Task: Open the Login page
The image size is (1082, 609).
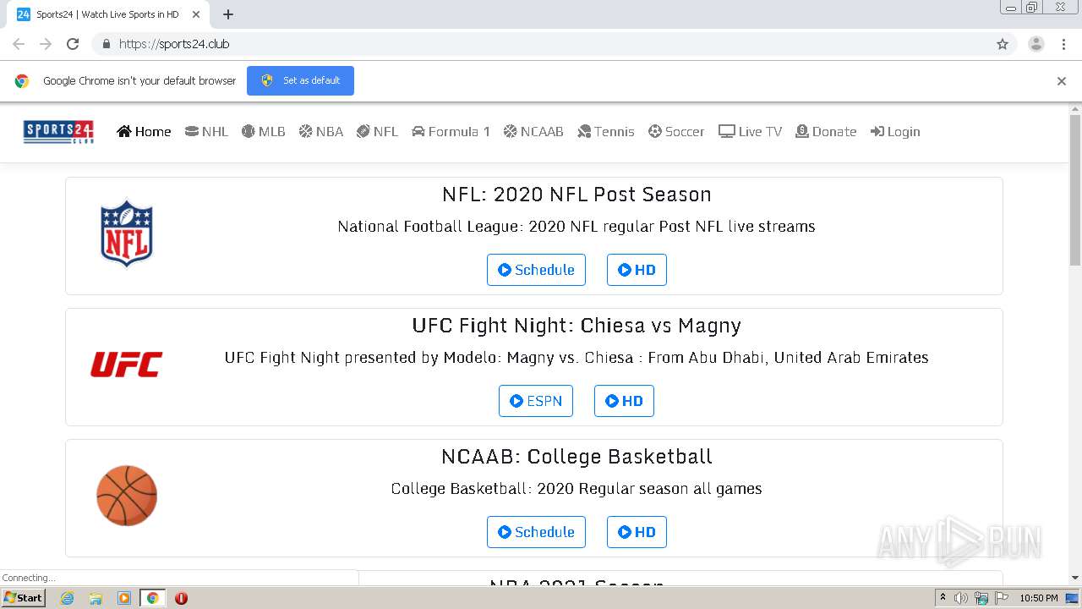Action: (x=895, y=131)
